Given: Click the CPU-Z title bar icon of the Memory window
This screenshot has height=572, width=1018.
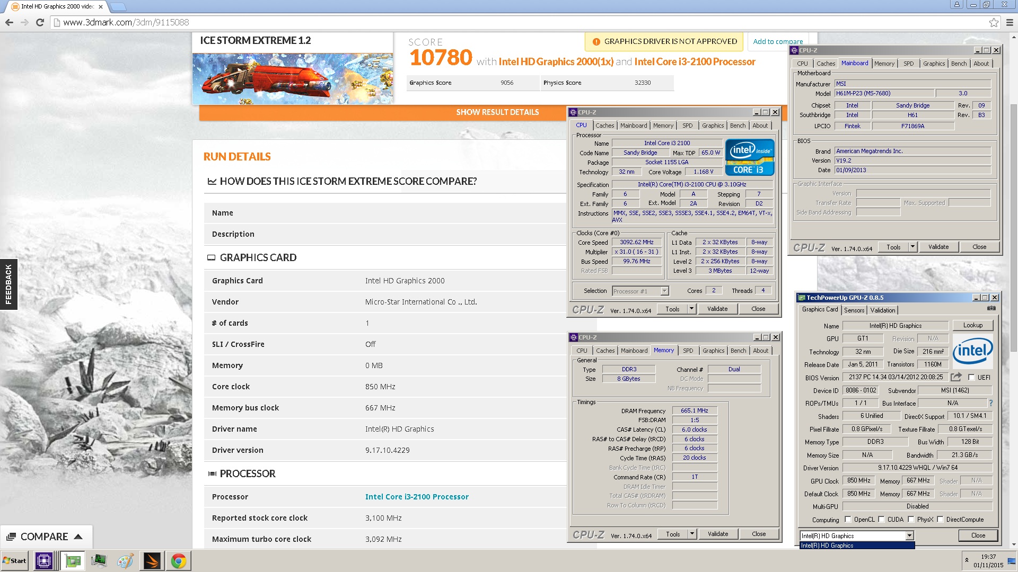Looking at the screenshot, I should tap(573, 337).
